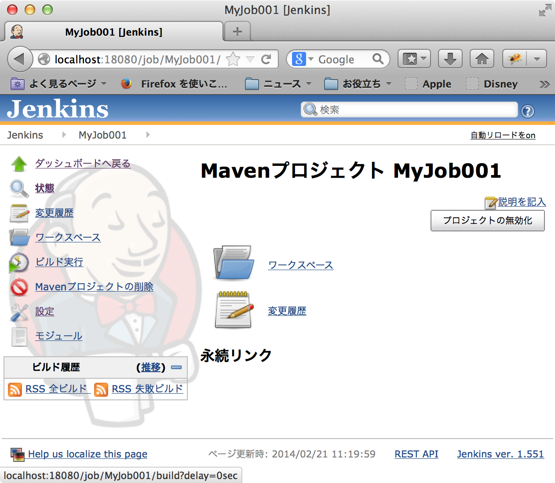Image resolution: width=555 pixels, height=483 pixels.
Task: Click the 状態 sidebar link
Action: 45,188
